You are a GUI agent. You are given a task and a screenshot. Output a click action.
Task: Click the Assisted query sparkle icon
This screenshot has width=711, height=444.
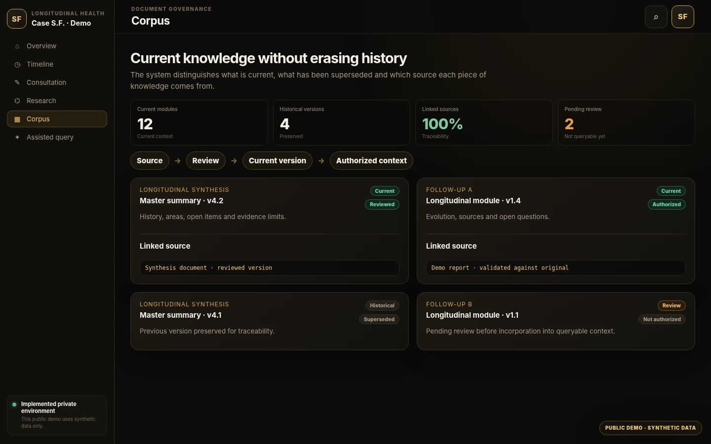(17, 137)
